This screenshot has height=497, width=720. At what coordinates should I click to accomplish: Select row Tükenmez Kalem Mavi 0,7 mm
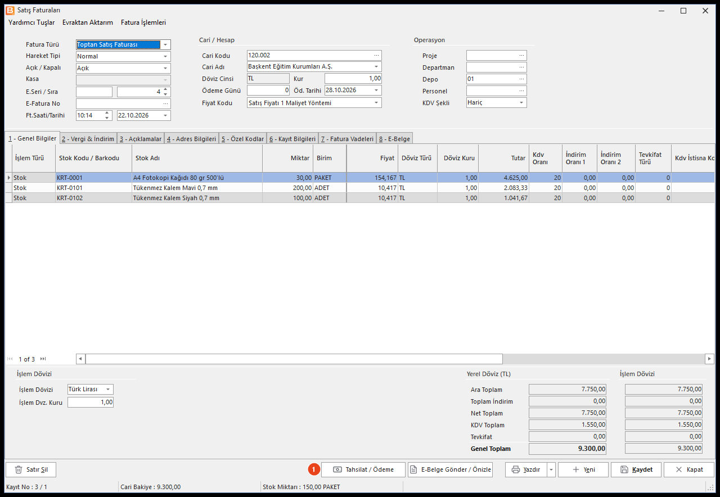pyautogui.click(x=360, y=188)
